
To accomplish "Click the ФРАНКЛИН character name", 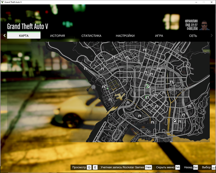I will pyautogui.click(x=191, y=21).
